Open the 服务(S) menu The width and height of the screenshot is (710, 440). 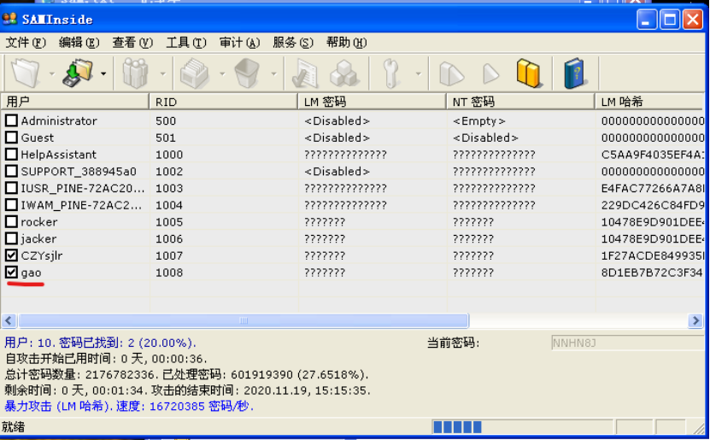click(x=292, y=43)
